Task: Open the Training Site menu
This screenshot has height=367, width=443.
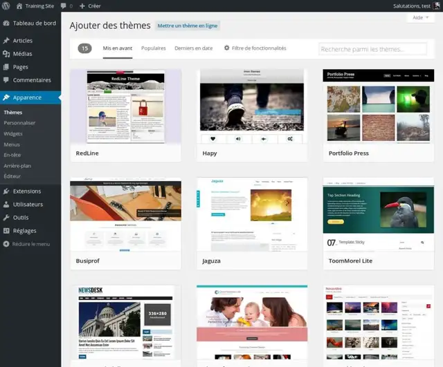Action: [x=35, y=6]
